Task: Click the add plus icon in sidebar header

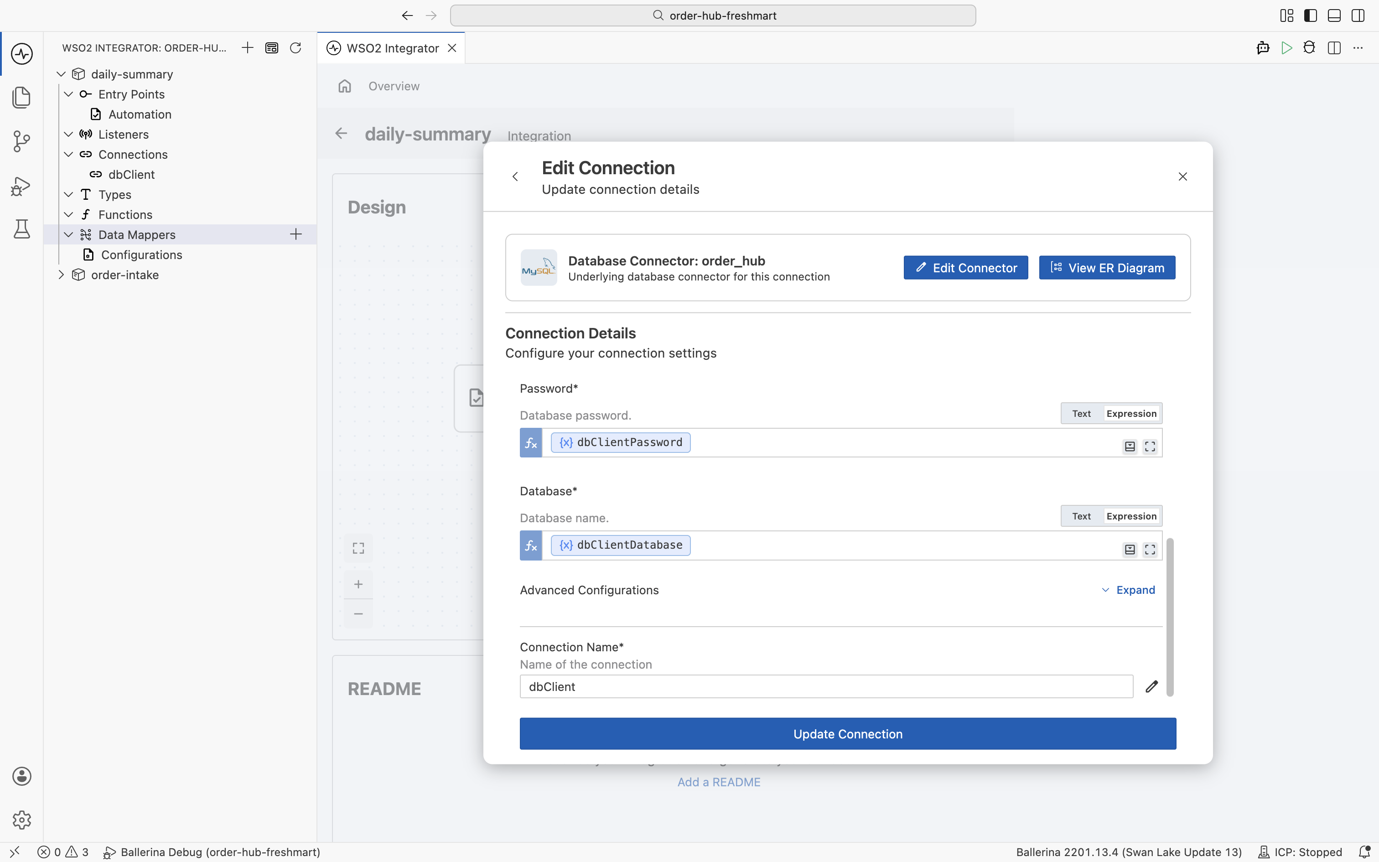Action: [x=247, y=48]
